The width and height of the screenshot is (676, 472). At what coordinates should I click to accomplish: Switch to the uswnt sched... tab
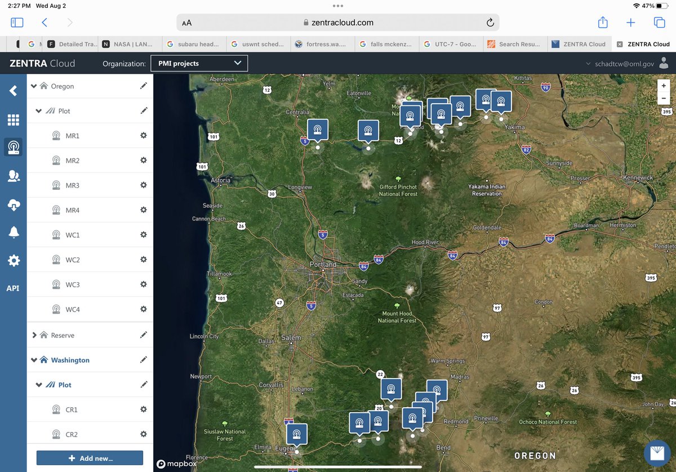pyautogui.click(x=258, y=44)
